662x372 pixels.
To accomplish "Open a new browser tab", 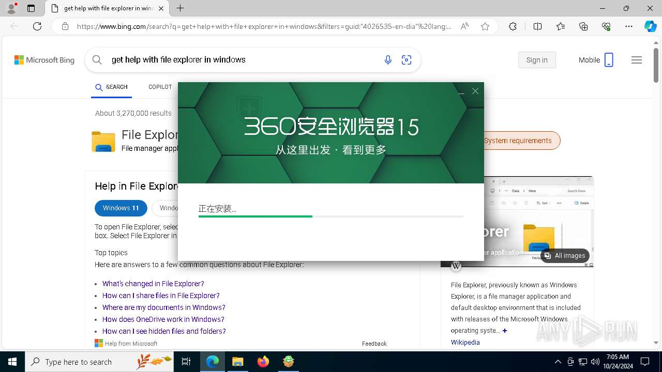I will (x=180, y=8).
